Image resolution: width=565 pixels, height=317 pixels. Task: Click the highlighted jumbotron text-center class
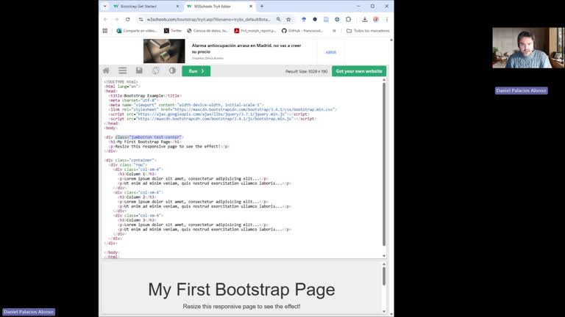click(149, 137)
